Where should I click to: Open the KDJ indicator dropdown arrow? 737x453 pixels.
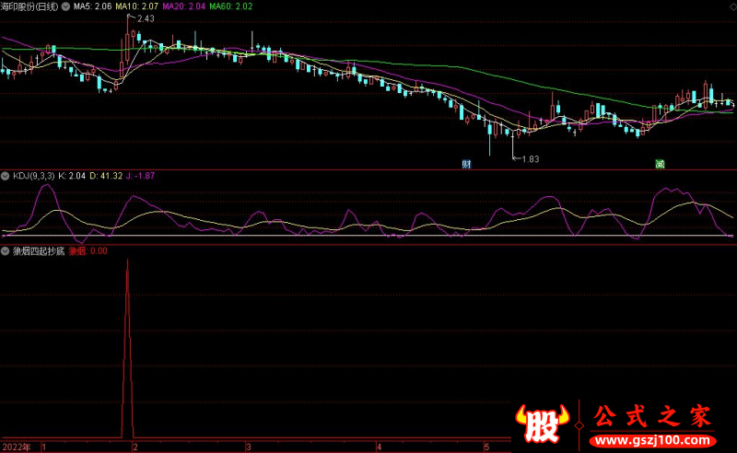[6, 173]
